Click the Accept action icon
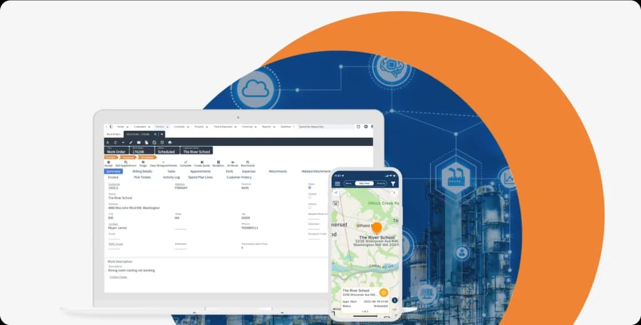Screen dimensions: 641x325 [108, 162]
